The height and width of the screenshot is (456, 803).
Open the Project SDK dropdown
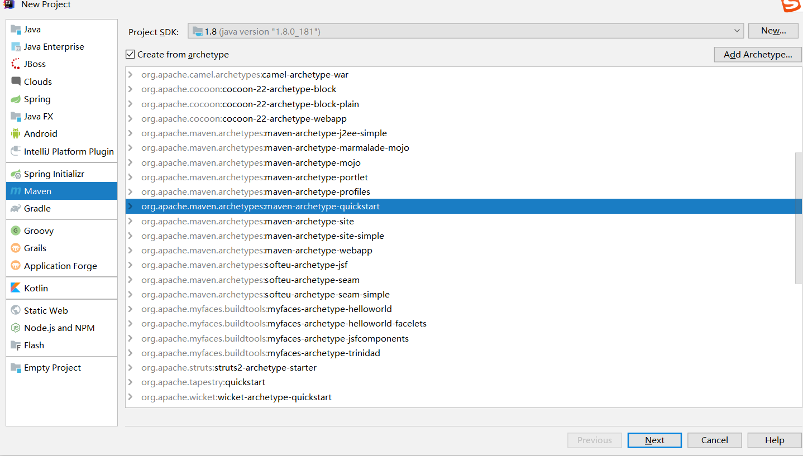[466, 31]
